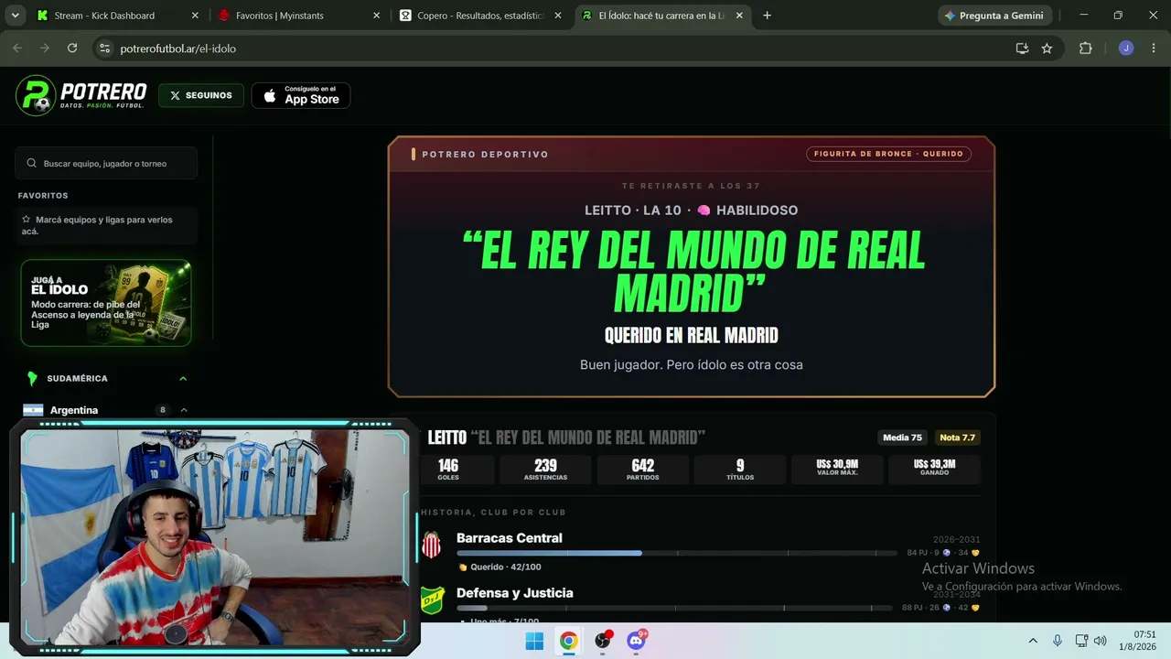
Task: Collapse the Argentina leagues chevron
Action: click(x=184, y=410)
